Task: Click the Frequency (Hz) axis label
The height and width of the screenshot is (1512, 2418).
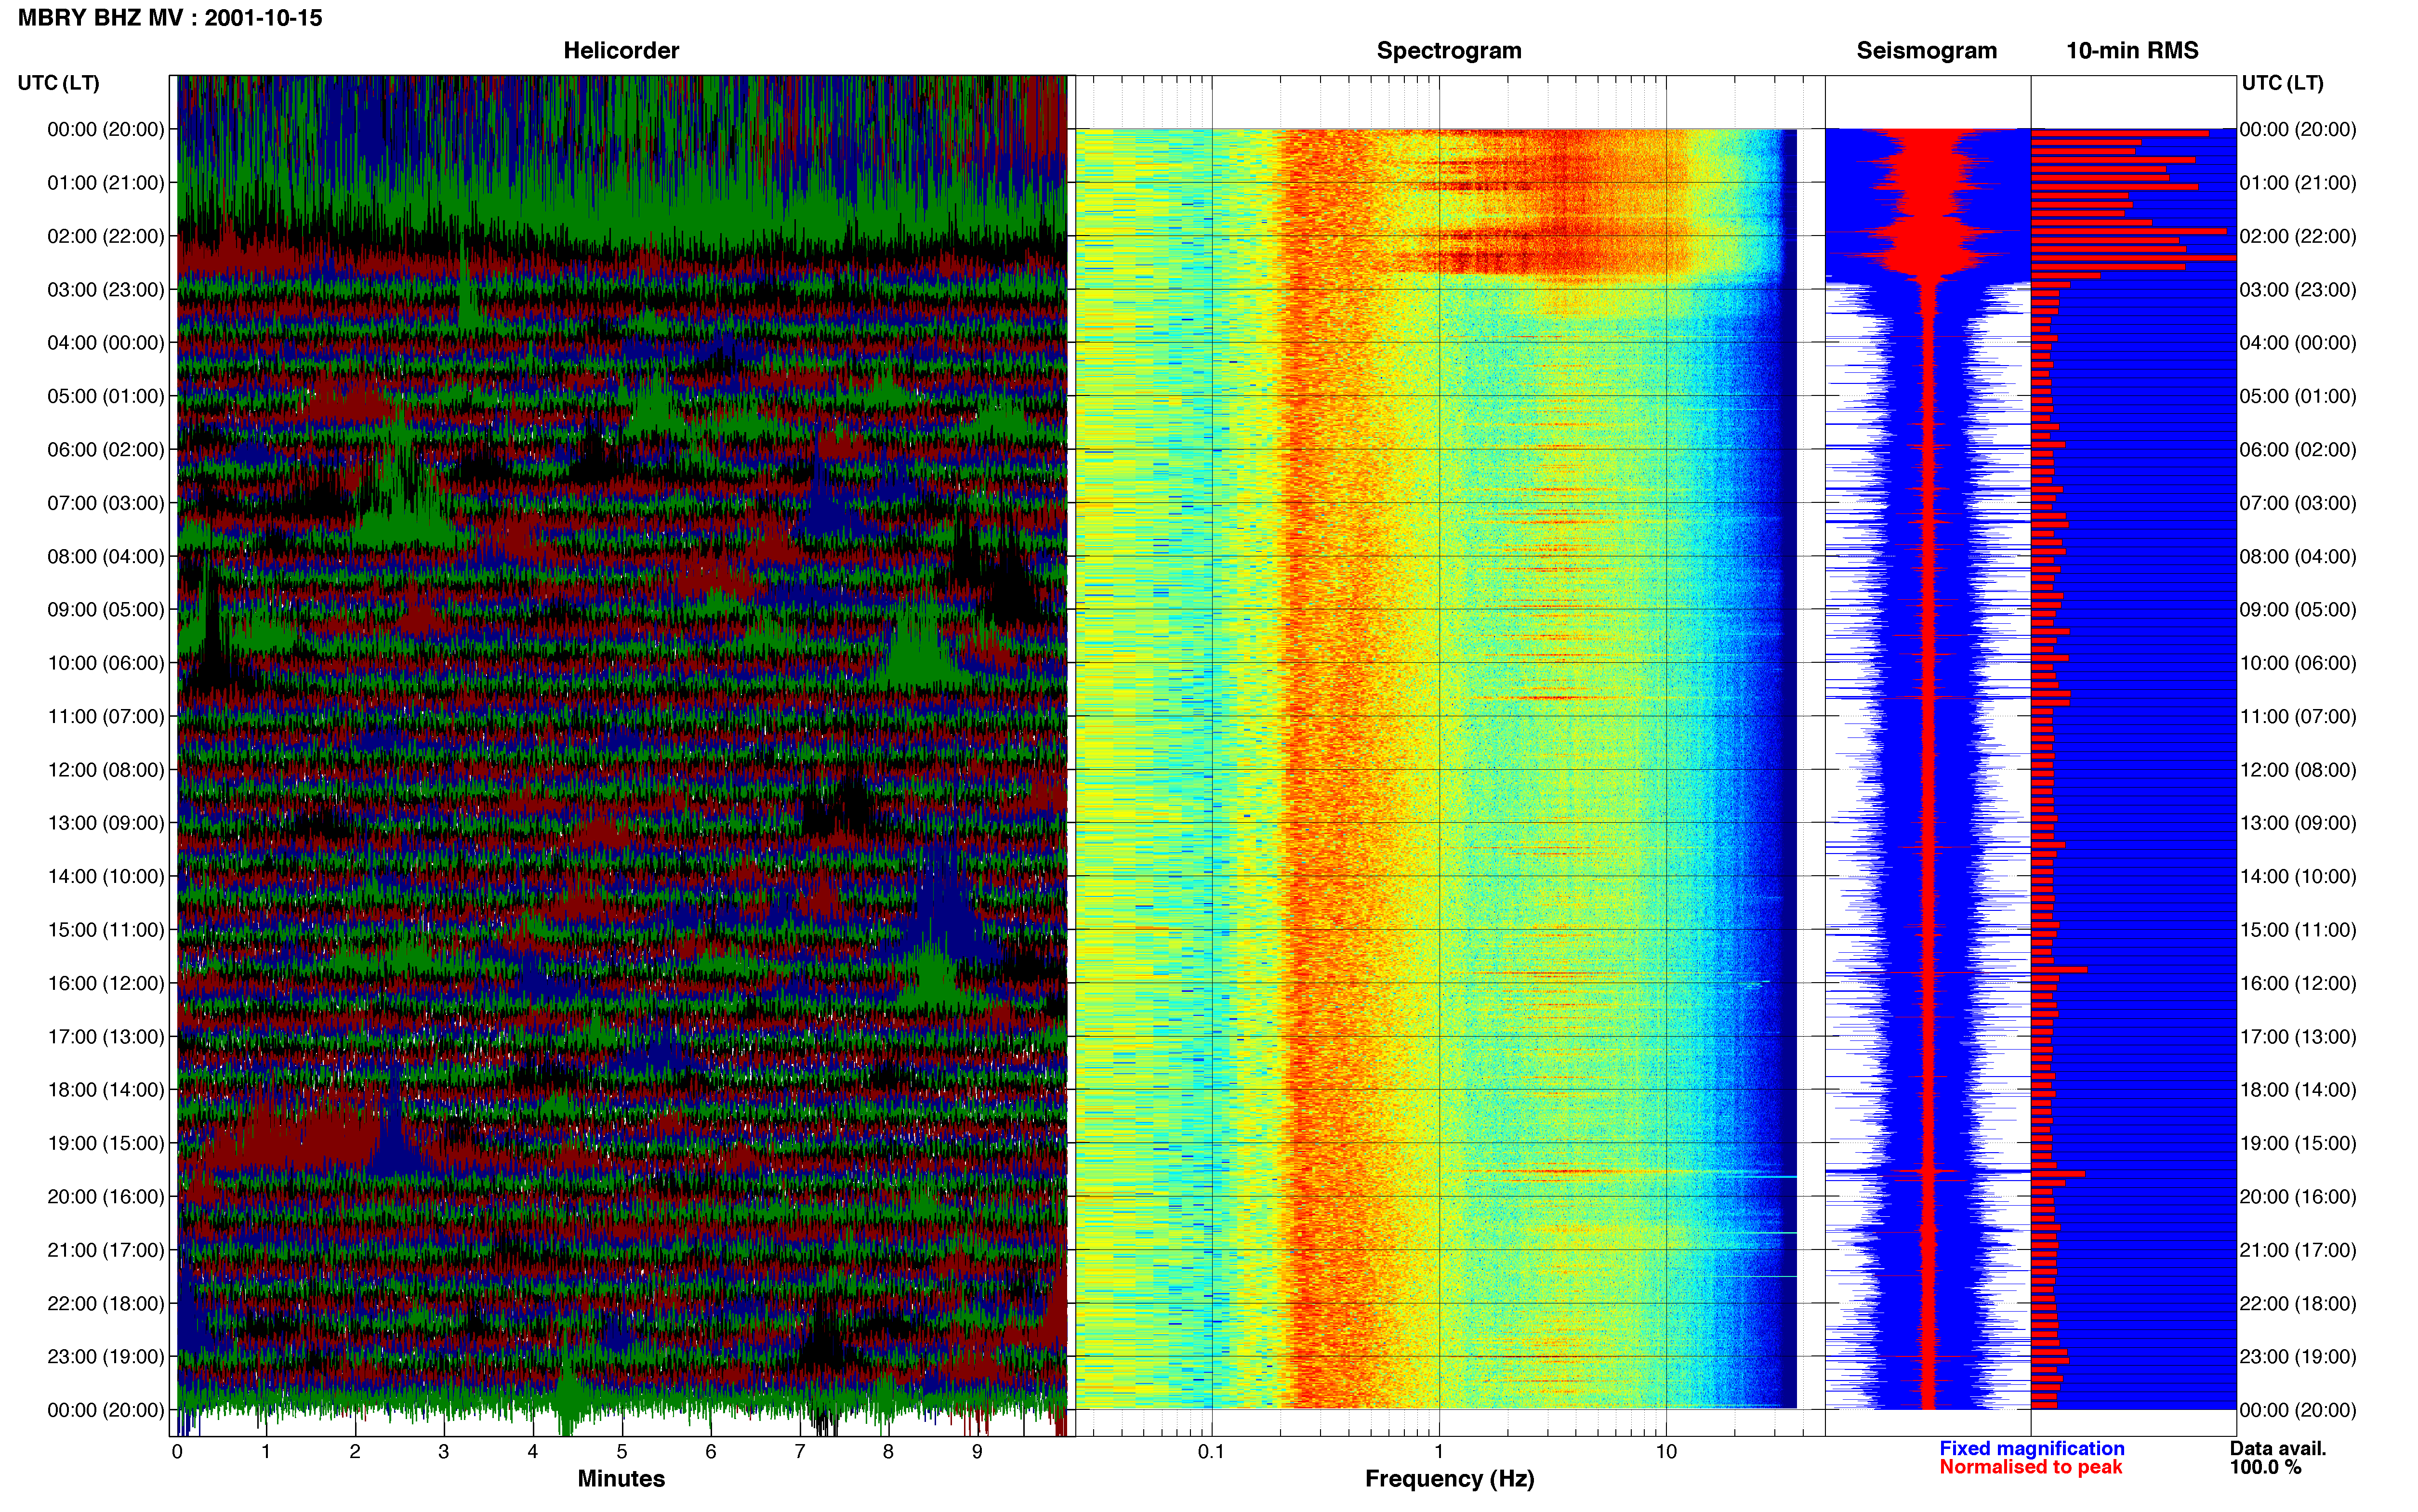Action: (1449, 1479)
